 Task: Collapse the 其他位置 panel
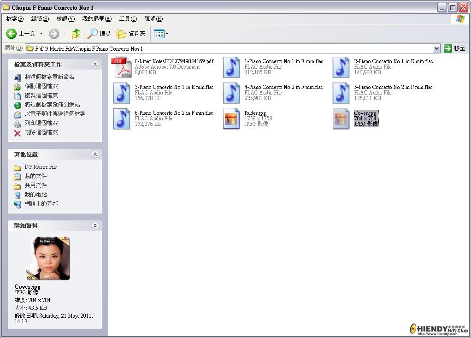[95, 154]
